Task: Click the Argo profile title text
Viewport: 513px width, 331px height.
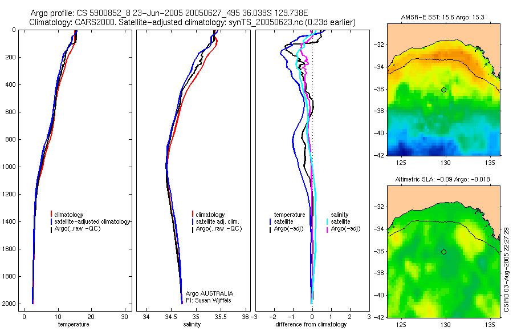Action: (x=169, y=13)
